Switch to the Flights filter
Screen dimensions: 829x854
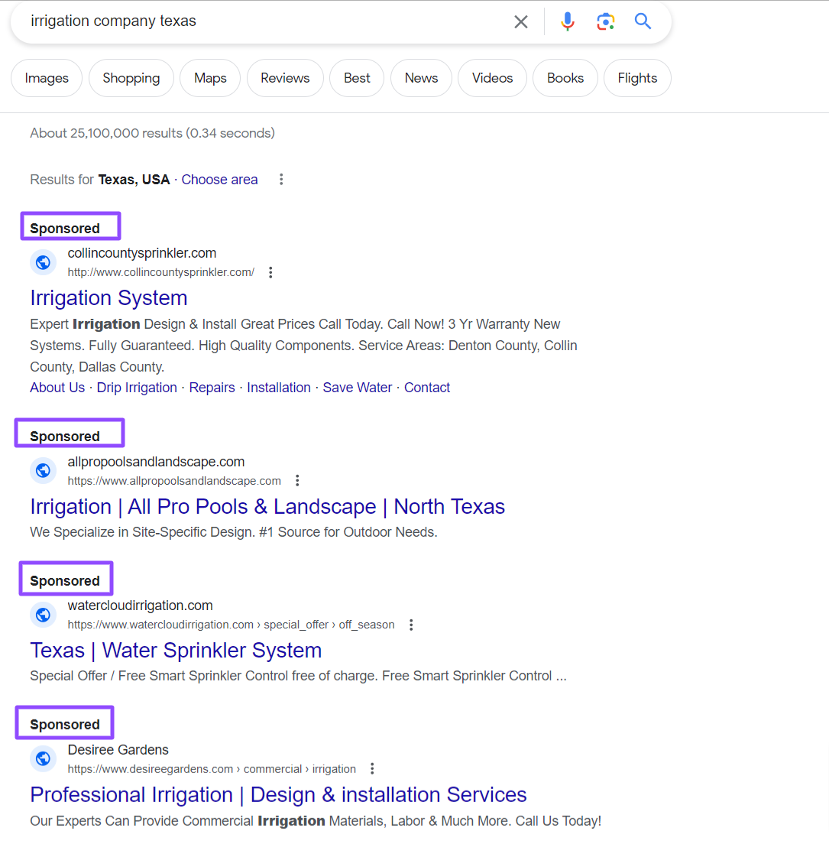pyautogui.click(x=637, y=78)
